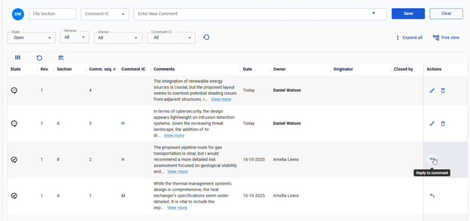The image size is (470, 221).
Task: Click the Clear button
Action: pyautogui.click(x=446, y=14)
